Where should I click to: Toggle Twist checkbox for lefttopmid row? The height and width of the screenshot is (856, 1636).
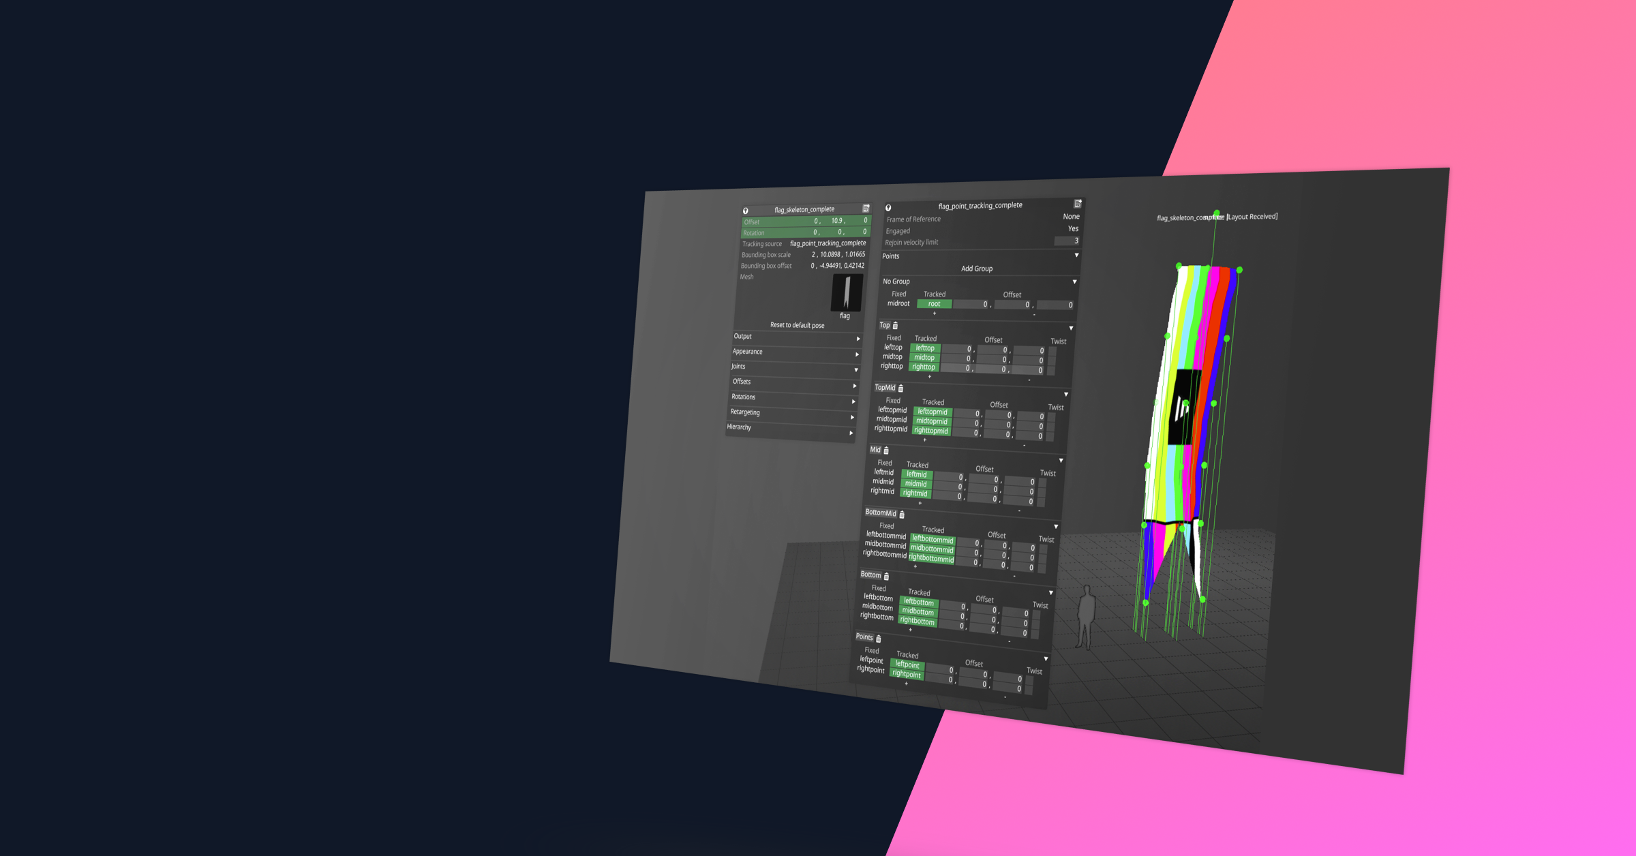[1050, 417]
